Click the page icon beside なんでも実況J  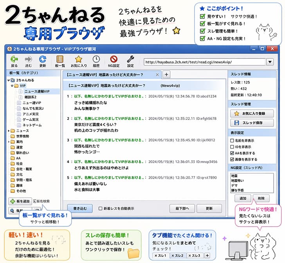pyautogui.click(x=19, y=108)
